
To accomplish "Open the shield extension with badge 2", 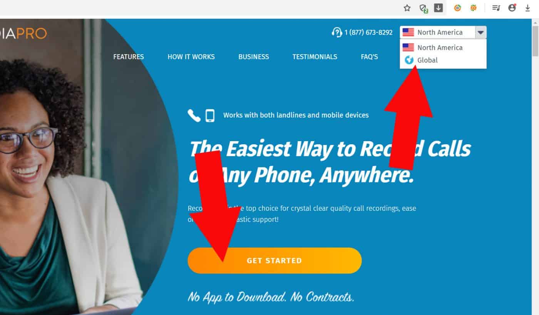I will pyautogui.click(x=423, y=8).
